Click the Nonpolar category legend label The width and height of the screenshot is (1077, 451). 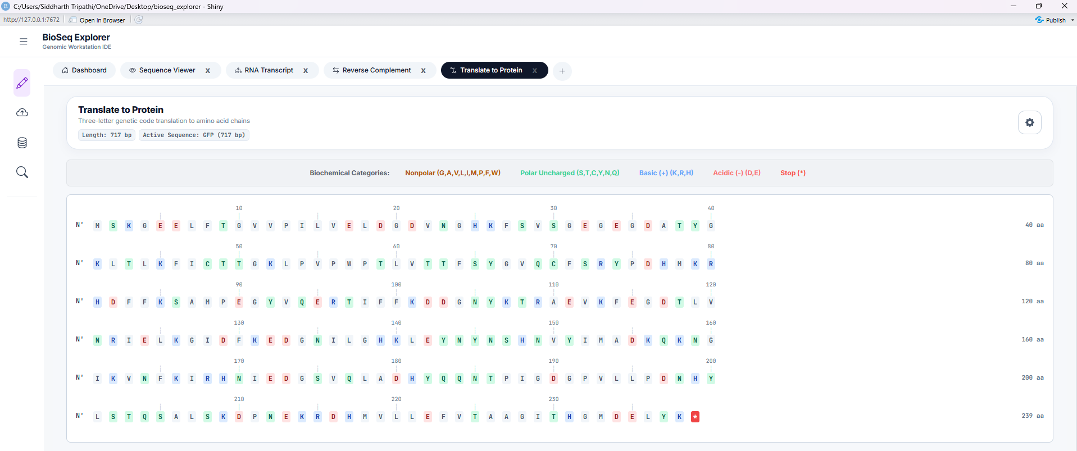[x=453, y=173]
